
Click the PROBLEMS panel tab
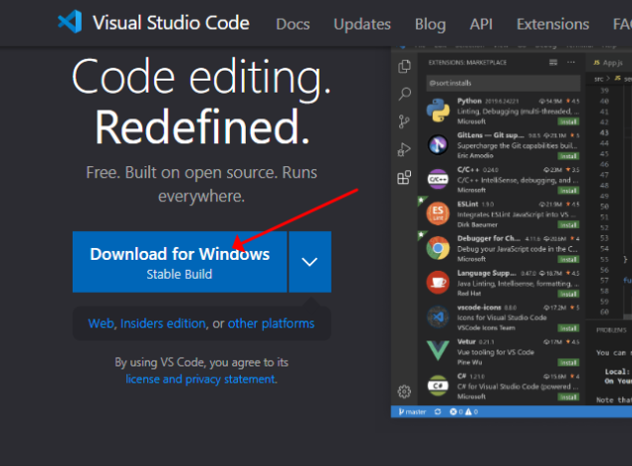(611, 330)
